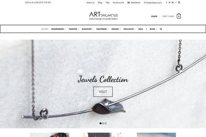Expand the EXCLUSIVE dropdown menu
Screen dimensions: 206x137
(x=129, y=29)
